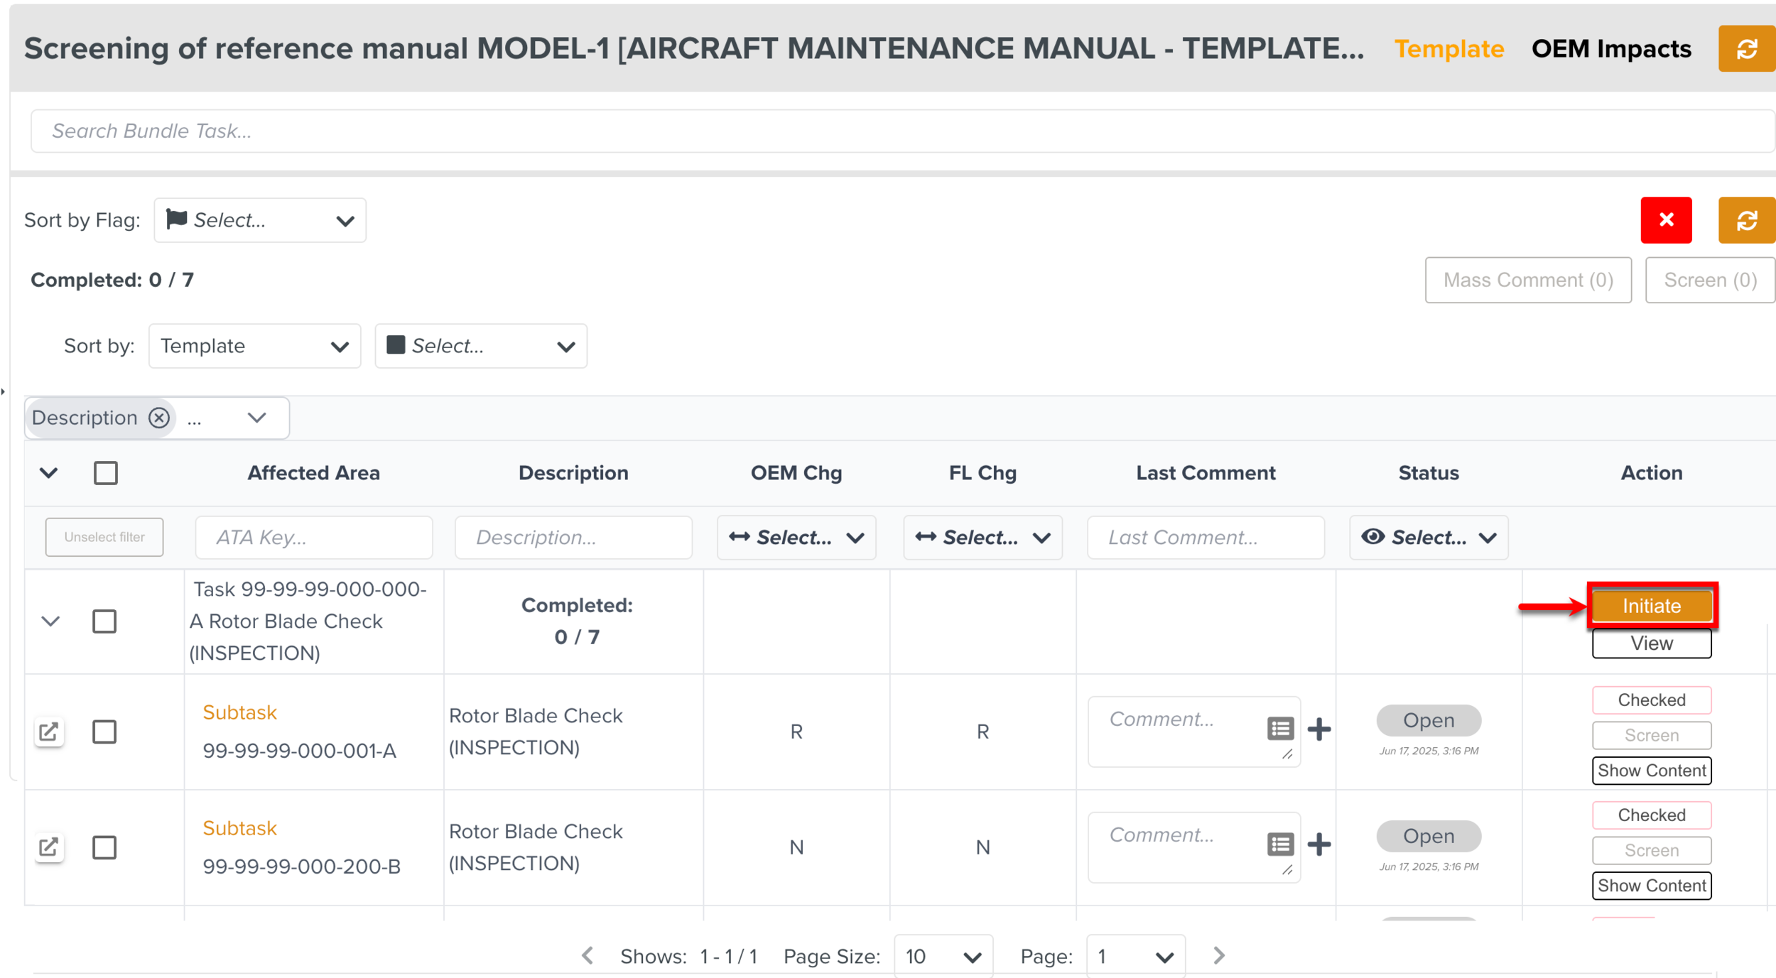Screen dimensions: 1776x978
Task: Collapse the Rotor Blade Check task row
Action: 50,621
